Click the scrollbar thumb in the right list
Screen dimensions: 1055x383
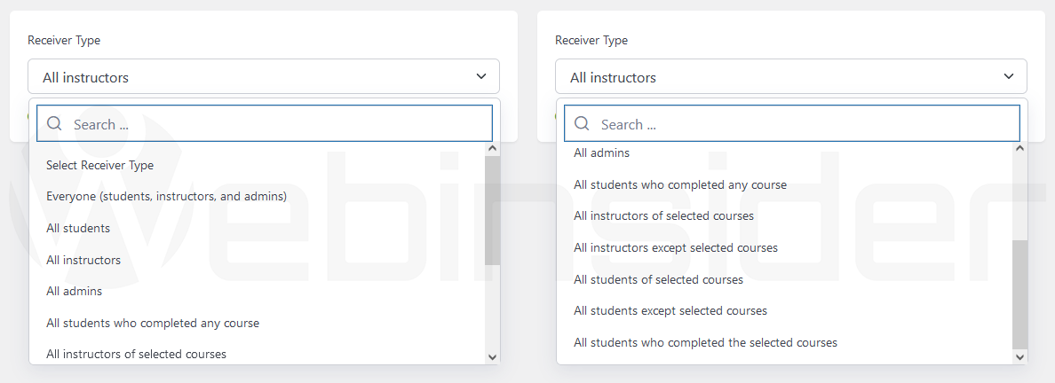(x=1020, y=293)
